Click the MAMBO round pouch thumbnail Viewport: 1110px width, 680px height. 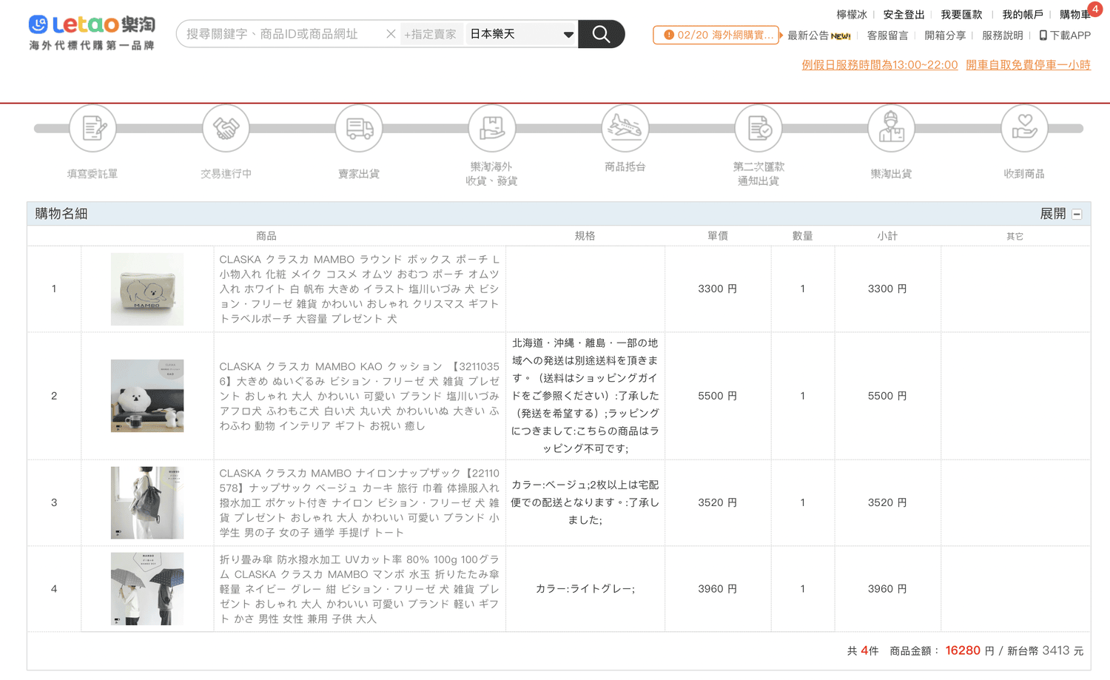tap(147, 289)
